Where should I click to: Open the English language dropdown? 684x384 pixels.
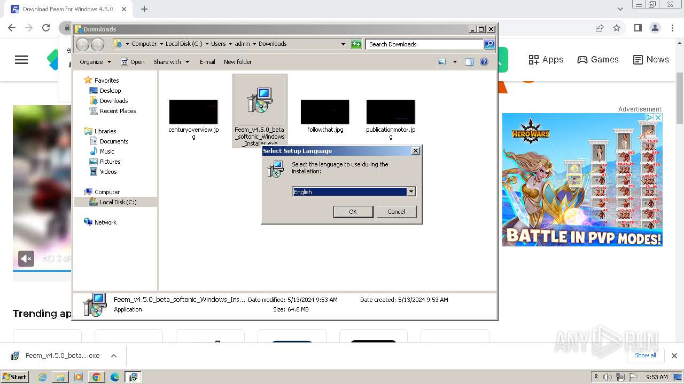(411, 191)
